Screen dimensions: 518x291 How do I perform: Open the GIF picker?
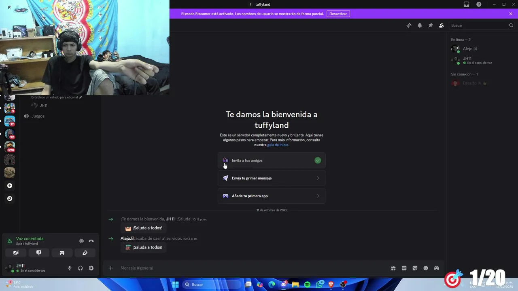[404, 268]
